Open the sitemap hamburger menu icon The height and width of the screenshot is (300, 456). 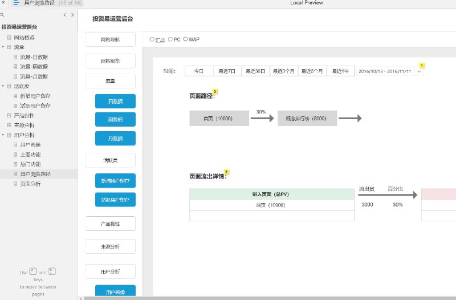pos(17,3)
